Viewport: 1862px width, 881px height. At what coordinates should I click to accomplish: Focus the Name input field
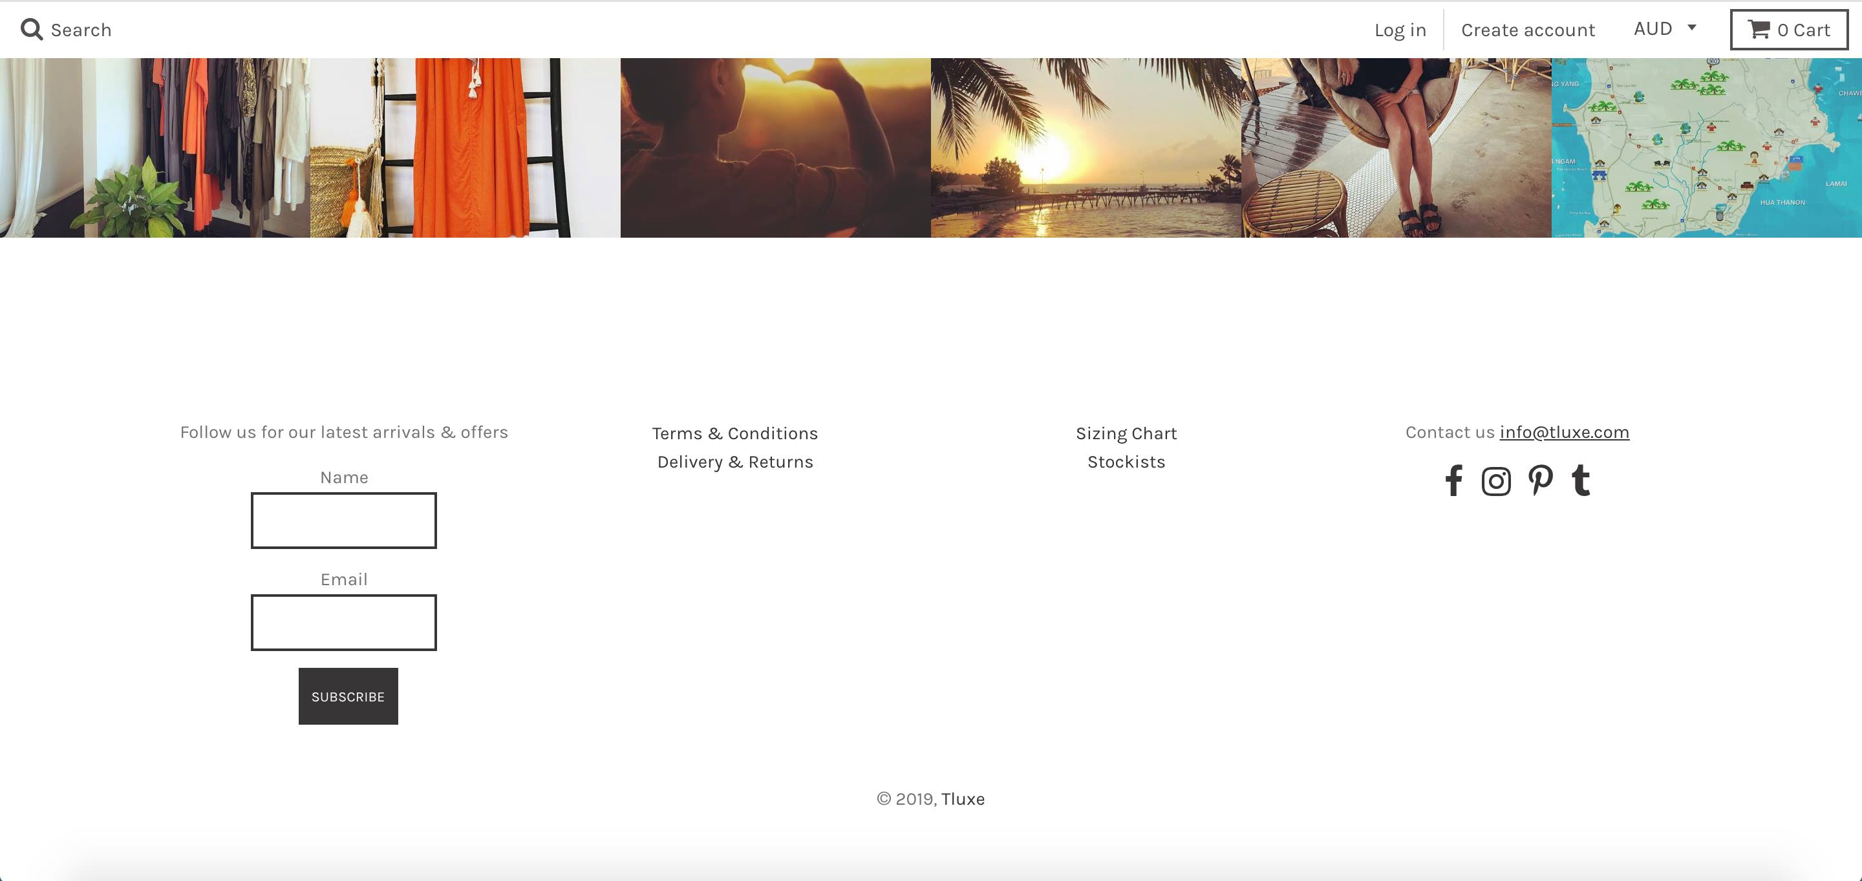tap(344, 521)
